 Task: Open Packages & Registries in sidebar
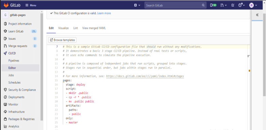click(x=21, y=119)
